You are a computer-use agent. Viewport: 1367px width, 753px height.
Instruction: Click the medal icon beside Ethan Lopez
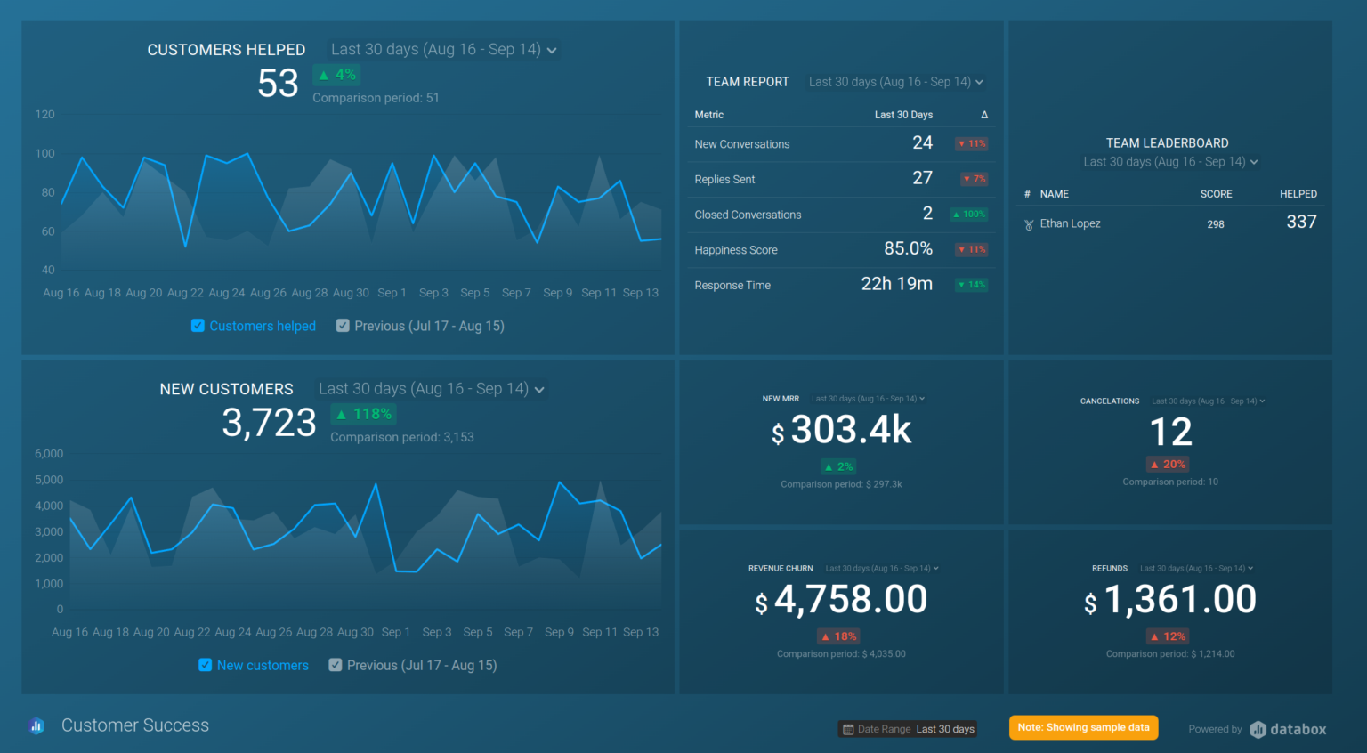pos(1030,223)
